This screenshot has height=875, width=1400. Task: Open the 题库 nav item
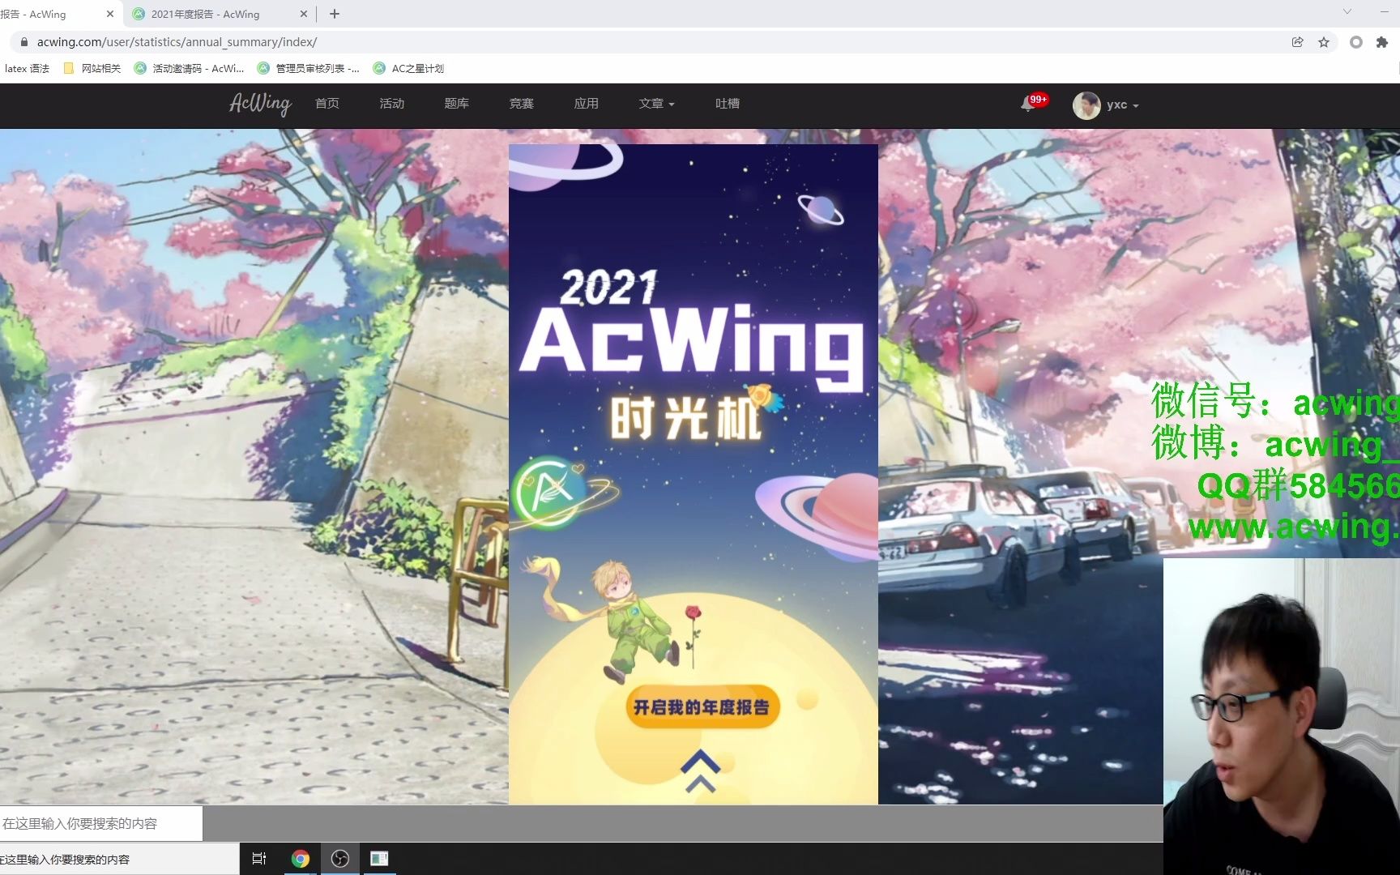click(457, 104)
